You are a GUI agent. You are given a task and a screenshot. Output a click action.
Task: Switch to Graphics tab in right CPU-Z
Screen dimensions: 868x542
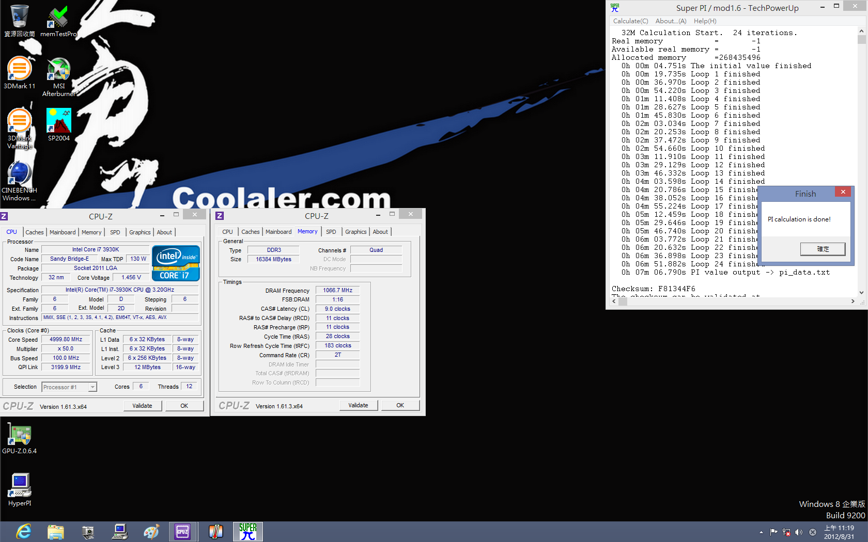tap(356, 232)
